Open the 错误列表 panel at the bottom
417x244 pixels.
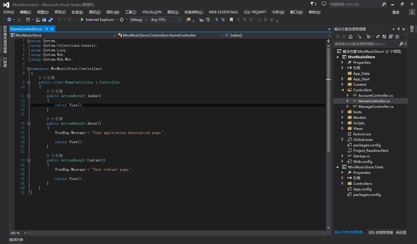coord(16,240)
